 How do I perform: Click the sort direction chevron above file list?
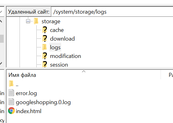click(84, 71)
